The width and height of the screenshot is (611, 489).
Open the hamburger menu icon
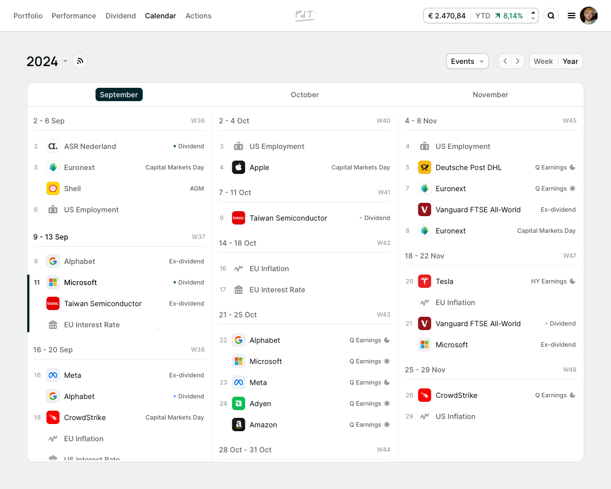pyautogui.click(x=572, y=16)
